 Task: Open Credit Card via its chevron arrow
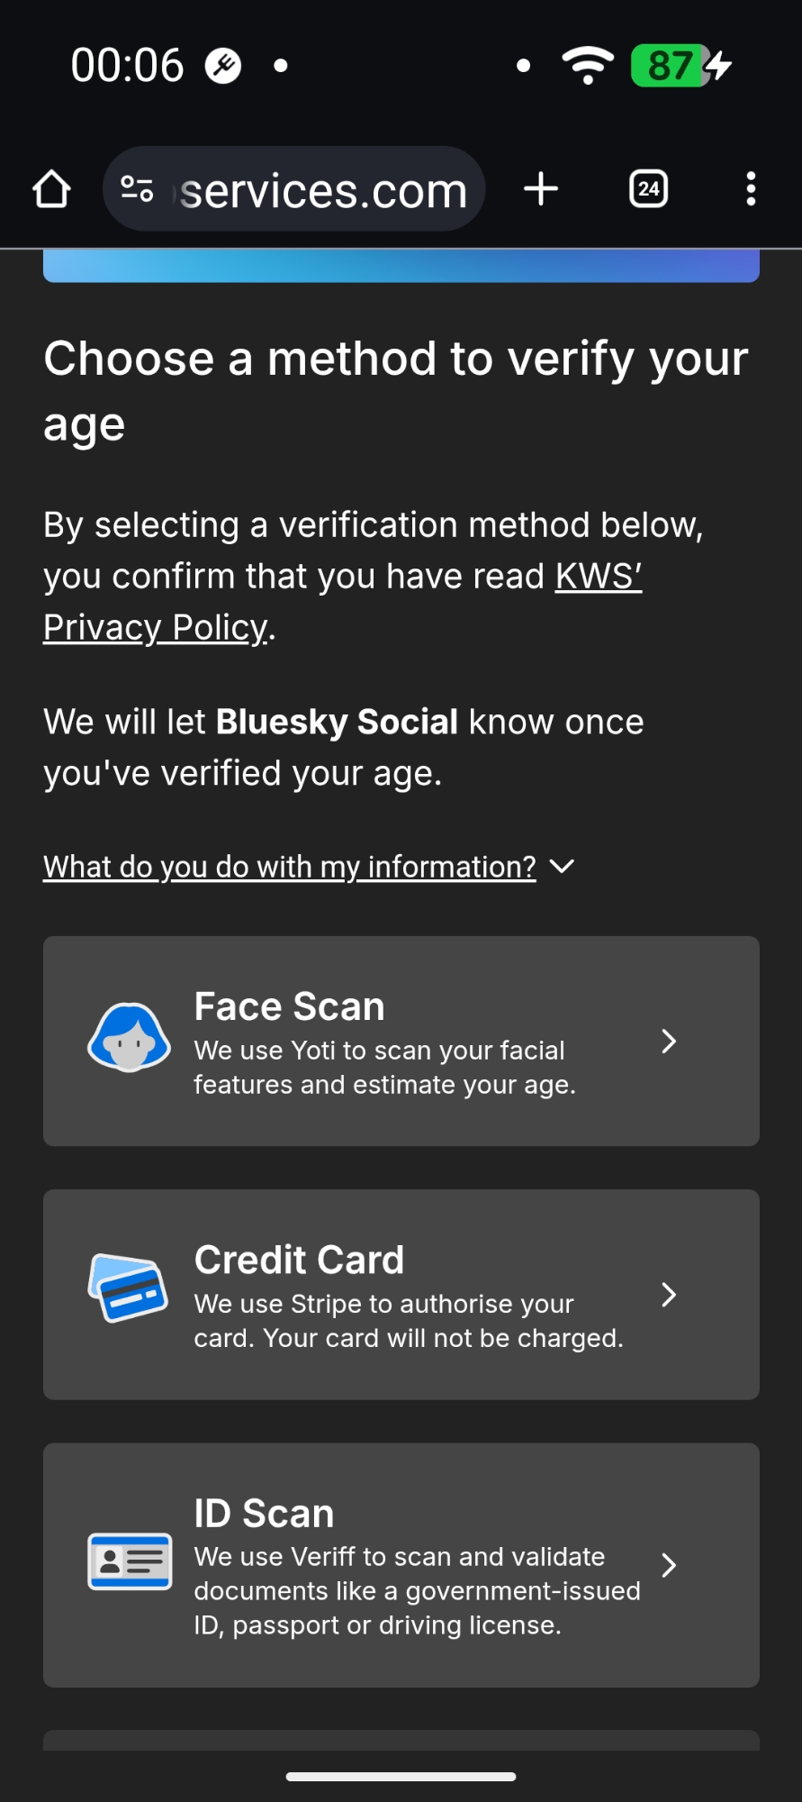click(669, 1295)
